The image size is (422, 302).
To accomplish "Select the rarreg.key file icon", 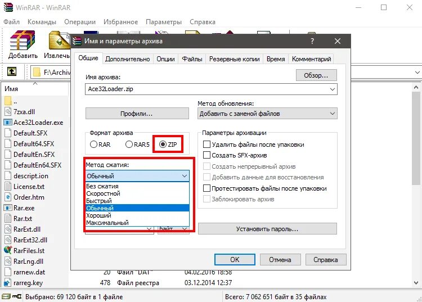I will pyautogui.click(x=8, y=283).
